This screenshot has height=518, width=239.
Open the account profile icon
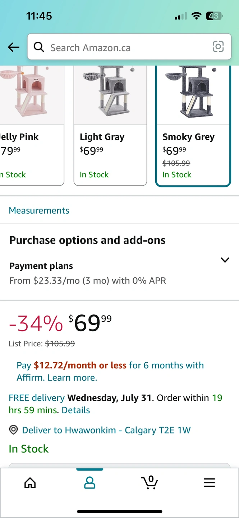pyautogui.click(x=89, y=482)
